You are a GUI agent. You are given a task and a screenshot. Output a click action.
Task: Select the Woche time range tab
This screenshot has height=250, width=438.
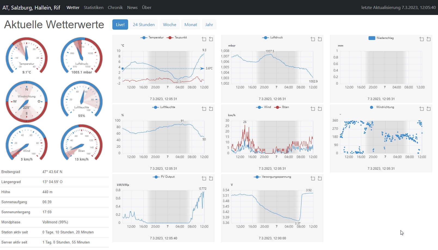tap(169, 24)
